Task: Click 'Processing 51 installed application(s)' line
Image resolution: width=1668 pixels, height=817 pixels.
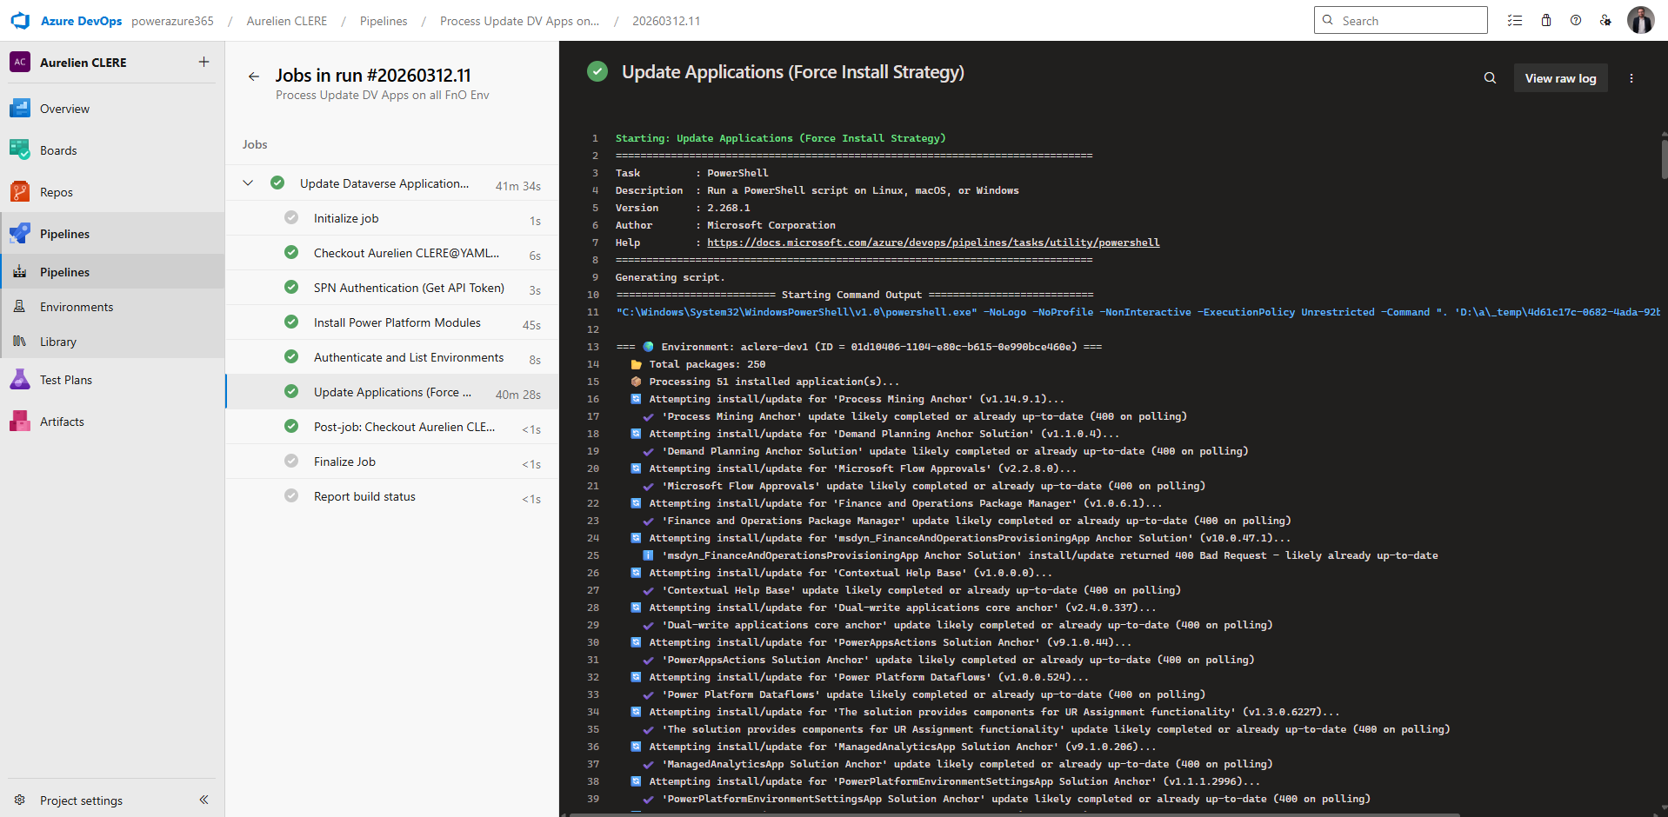Action: tap(774, 382)
